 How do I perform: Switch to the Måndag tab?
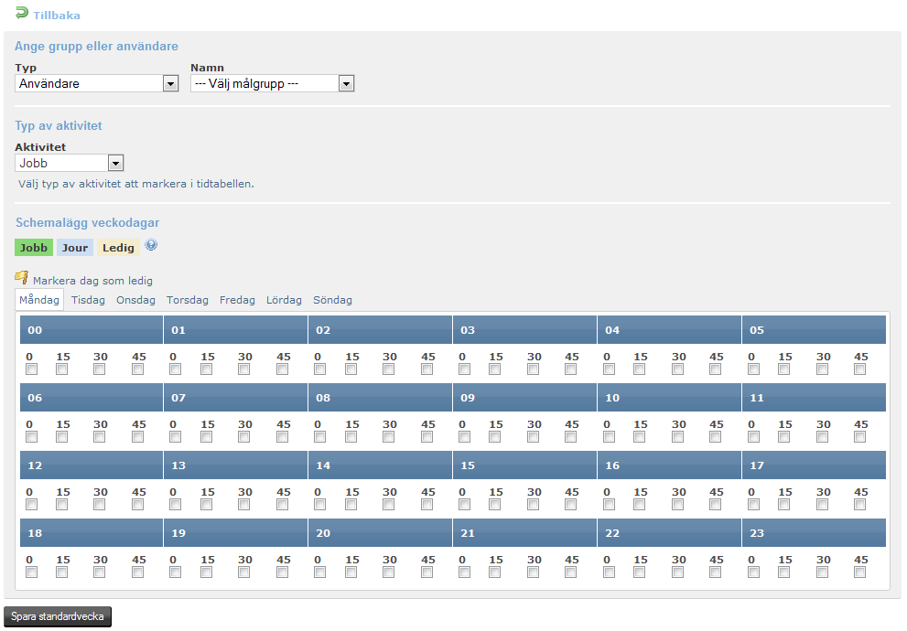39,300
